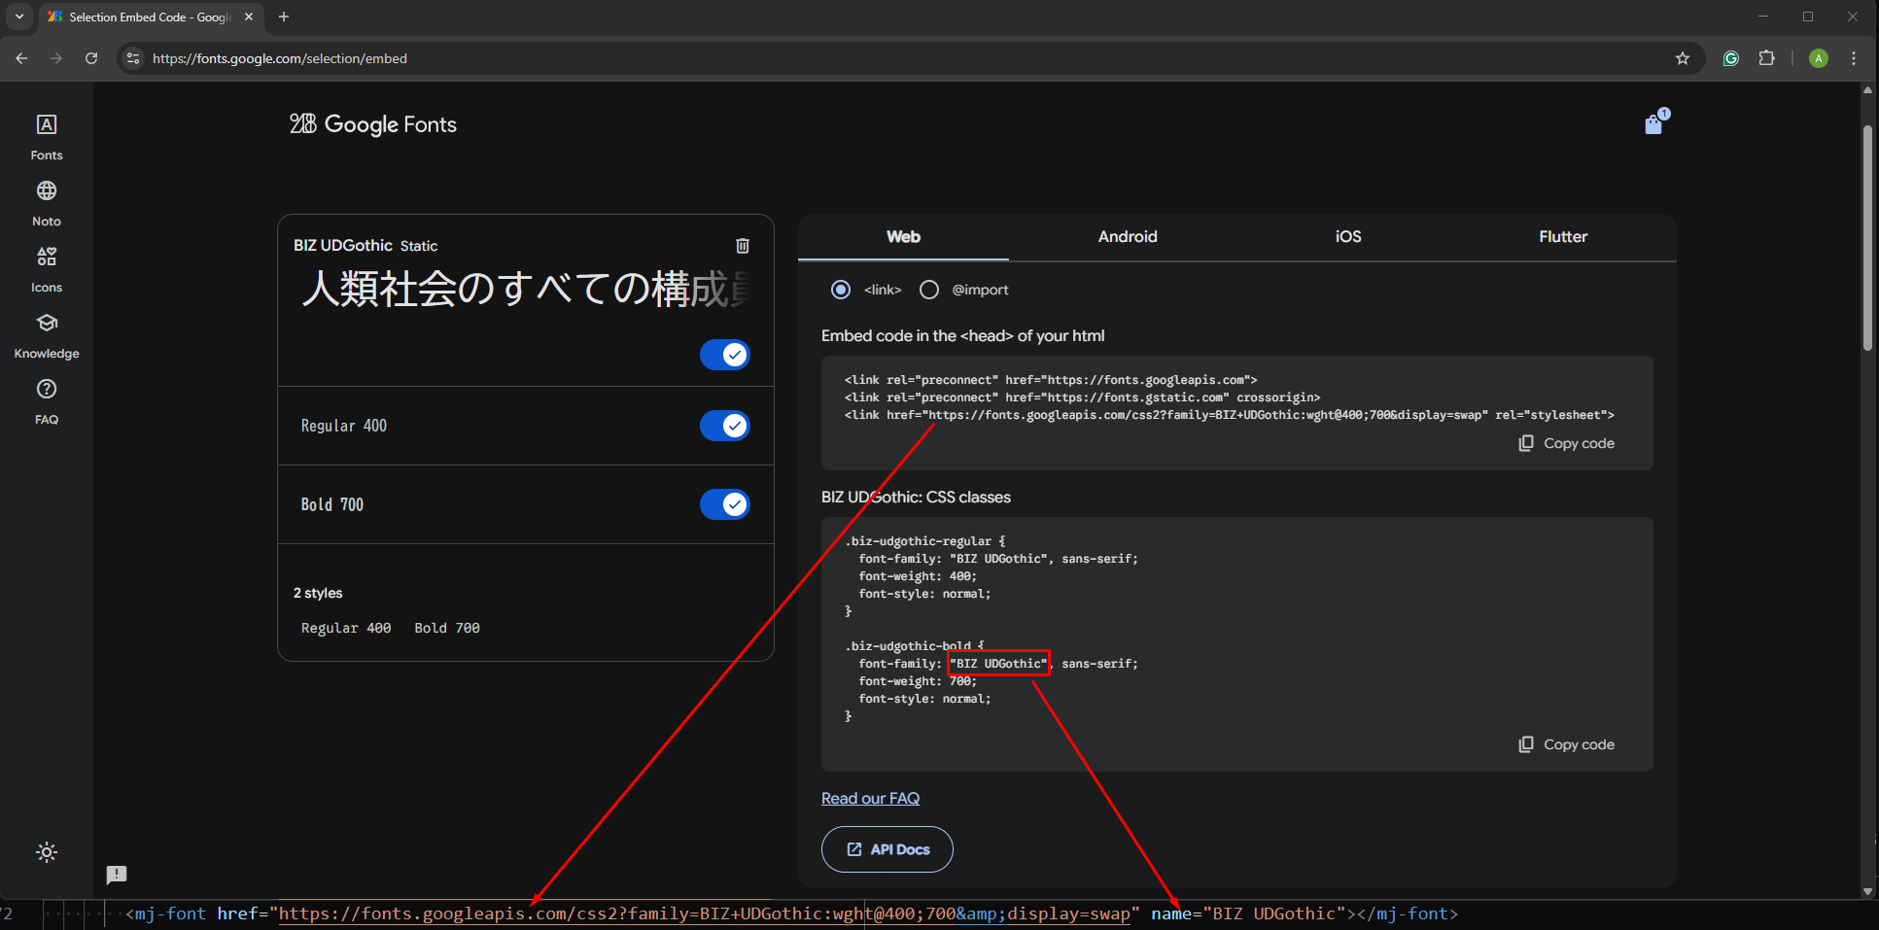This screenshot has width=1879, height=930.
Task: Delete BIZ UDGothic with trash icon
Action: click(x=742, y=246)
